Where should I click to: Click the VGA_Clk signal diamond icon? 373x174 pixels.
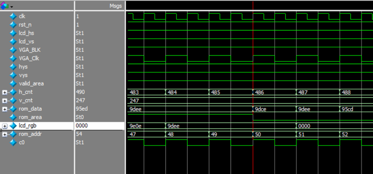point(13,58)
